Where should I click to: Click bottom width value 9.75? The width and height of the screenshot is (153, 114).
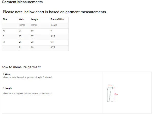pos(53,48)
